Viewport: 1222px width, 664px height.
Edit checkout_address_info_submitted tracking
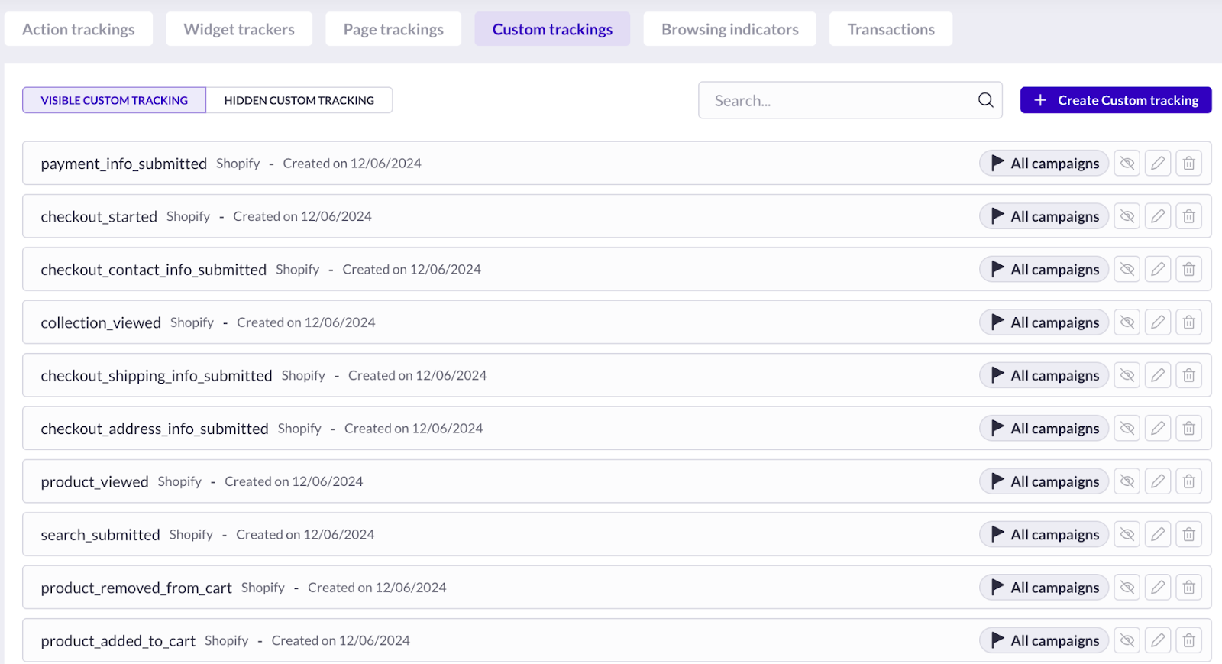click(x=1158, y=428)
